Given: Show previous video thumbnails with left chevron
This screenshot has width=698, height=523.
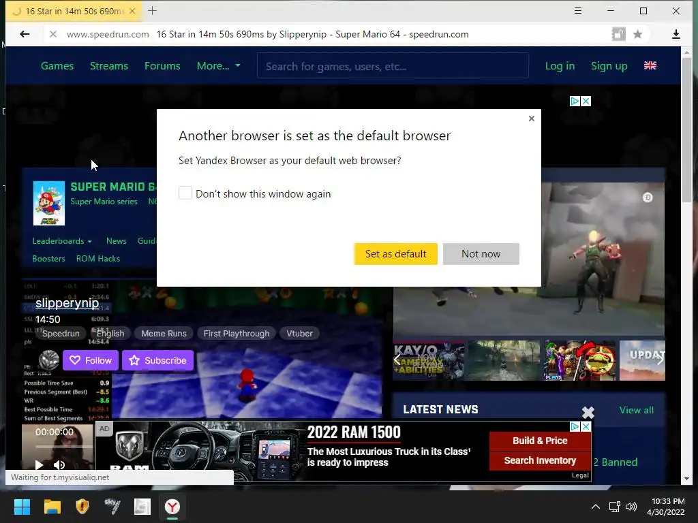Looking at the screenshot, I should coord(397,361).
